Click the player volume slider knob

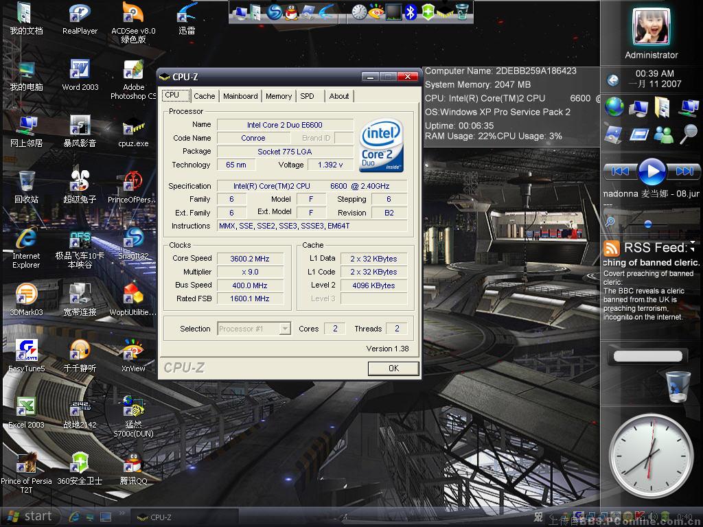tap(648, 223)
